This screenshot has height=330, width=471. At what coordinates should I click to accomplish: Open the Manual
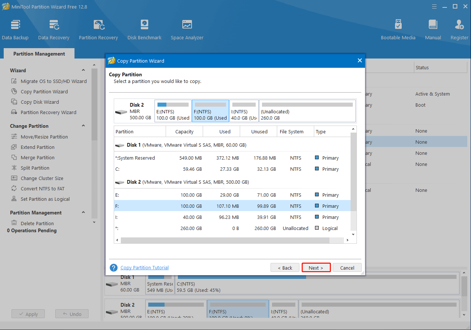tap(433, 30)
